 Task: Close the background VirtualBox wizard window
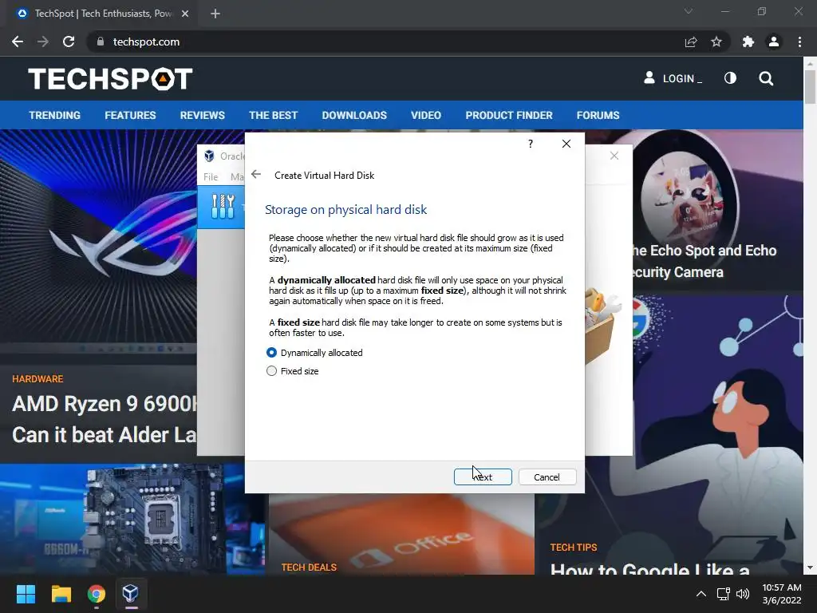(x=614, y=156)
